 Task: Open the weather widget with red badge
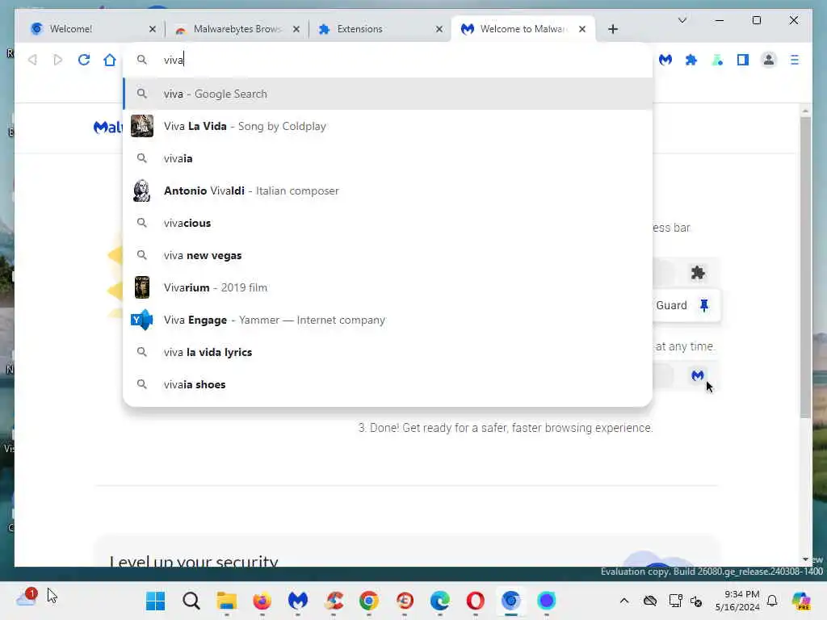[27, 597]
